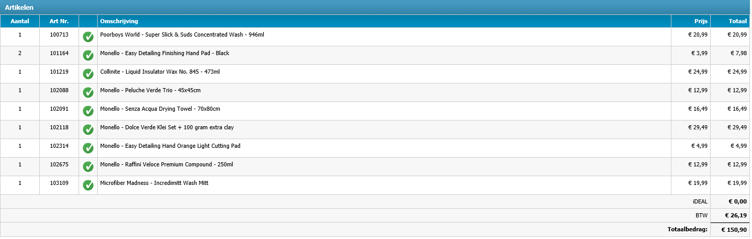The width and height of the screenshot is (752, 239).
Task: Click green checkmark for Dolce Verde Klei Set
Action: (x=88, y=130)
